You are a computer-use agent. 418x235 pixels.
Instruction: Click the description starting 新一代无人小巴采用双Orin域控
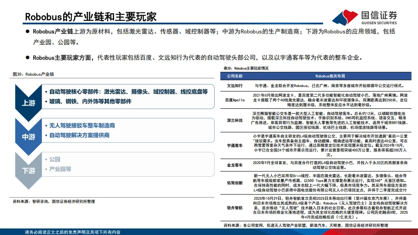(330, 183)
